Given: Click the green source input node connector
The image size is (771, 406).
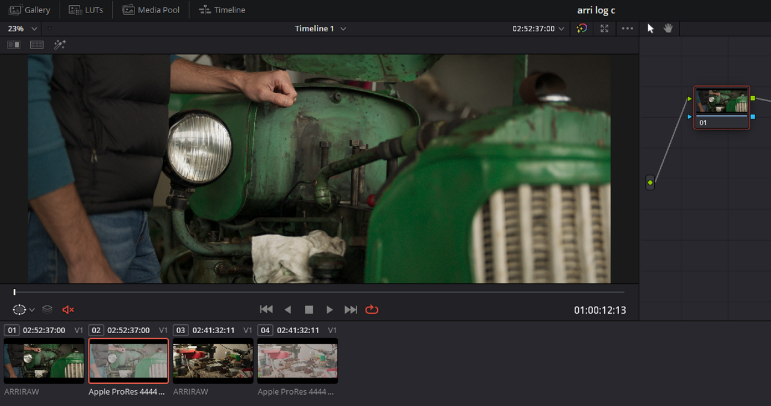Looking at the screenshot, I should (650, 182).
